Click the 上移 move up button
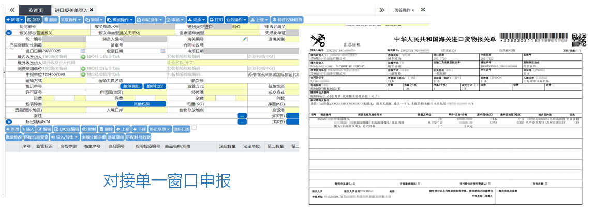This screenshot has width=593, height=214. pyautogui.click(x=123, y=129)
